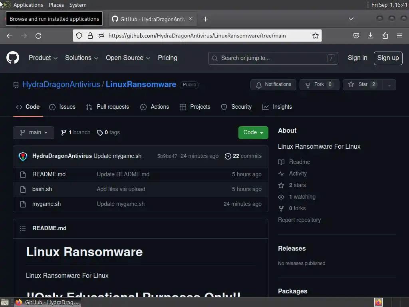
Task: Open the HydraDragonAntivirus owner link
Action: [x=61, y=85]
